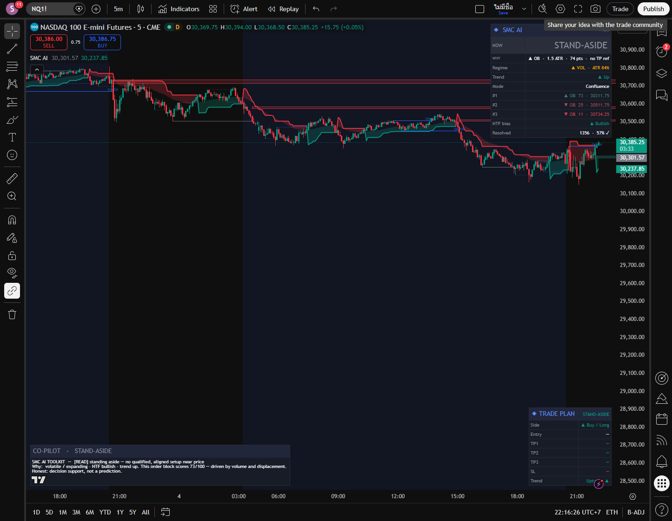The height and width of the screenshot is (521, 672).
Task: Open the Fibonacci retracement tool
Action: click(x=12, y=67)
